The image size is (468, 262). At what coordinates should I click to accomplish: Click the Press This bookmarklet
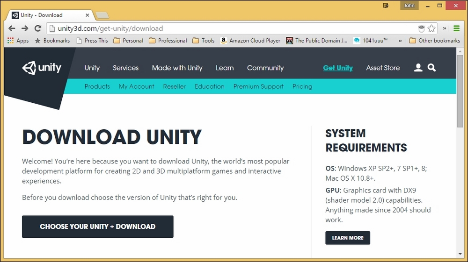coord(92,41)
